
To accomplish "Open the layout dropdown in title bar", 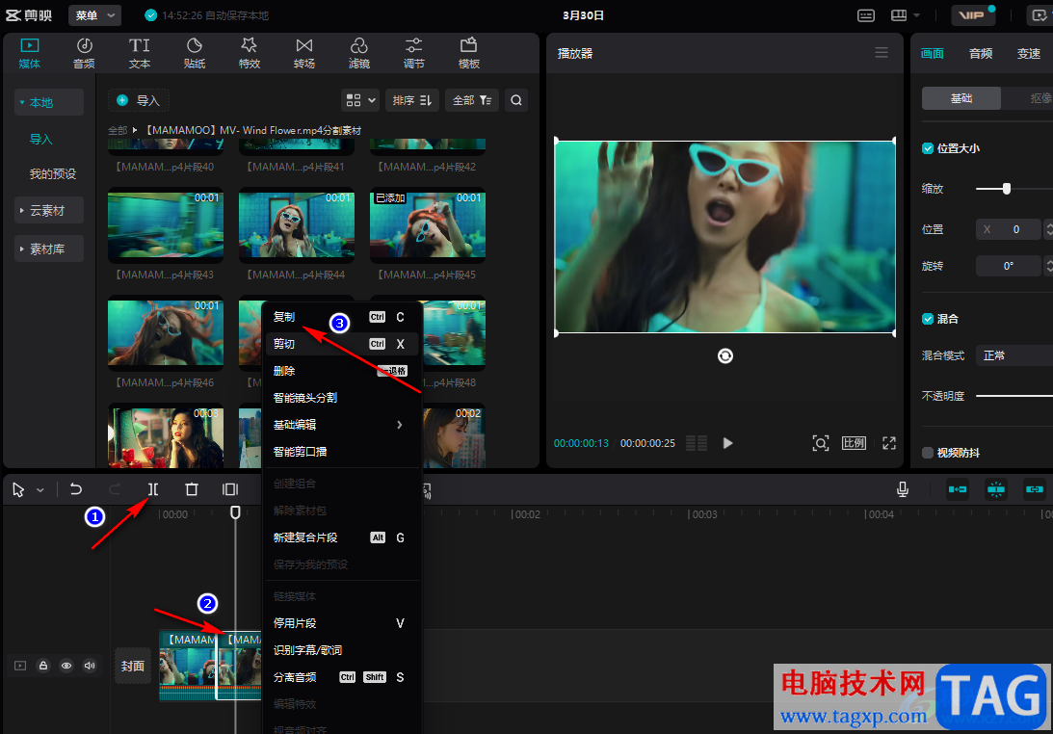I will [905, 14].
